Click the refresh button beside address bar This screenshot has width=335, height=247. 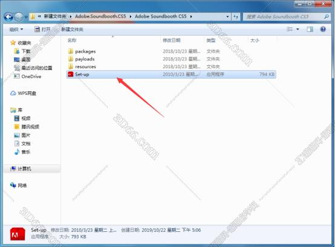[x=236, y=17]
